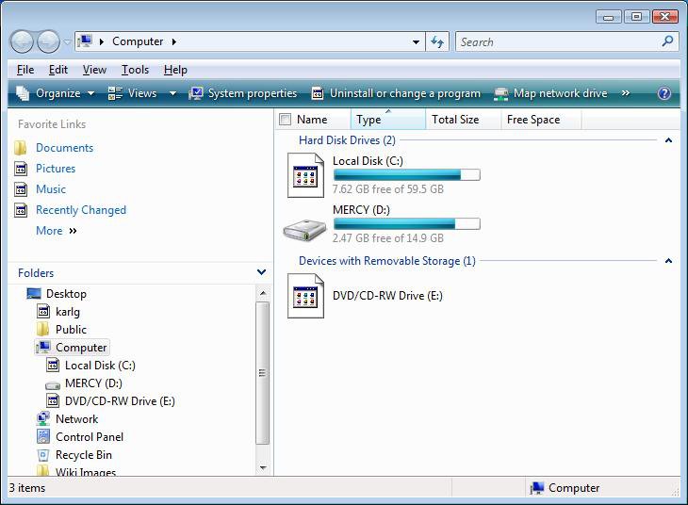Toggle the select-all checkbox beside Name

[286, 120]
